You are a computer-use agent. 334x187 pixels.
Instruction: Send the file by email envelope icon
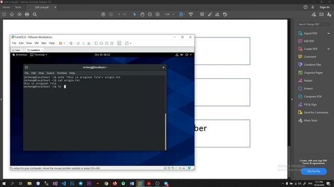pyautogui.click(x=321, y=15)
